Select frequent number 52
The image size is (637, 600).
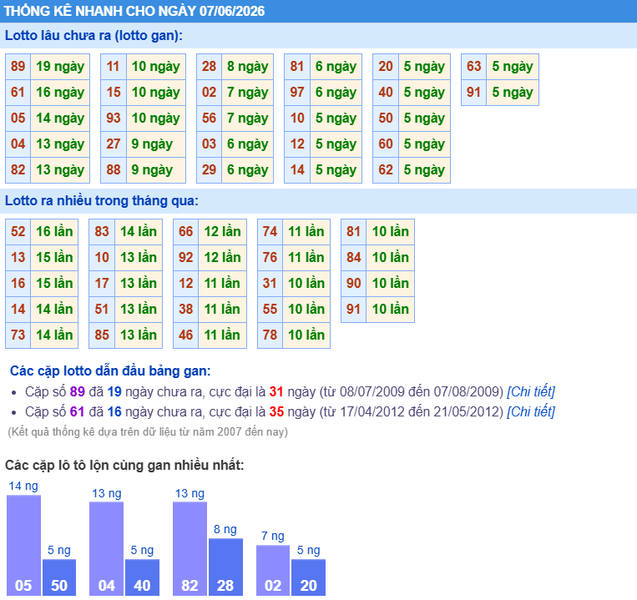click(18, 232)
